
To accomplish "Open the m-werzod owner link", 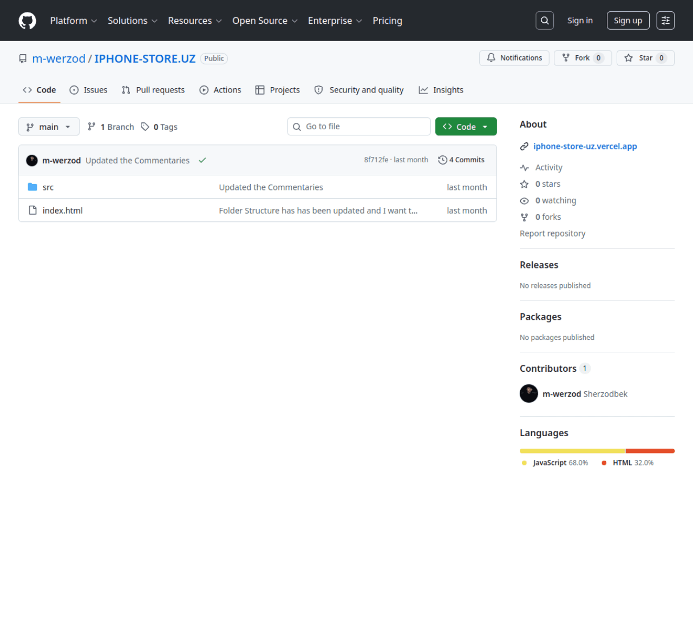I will tap(59, 58).
